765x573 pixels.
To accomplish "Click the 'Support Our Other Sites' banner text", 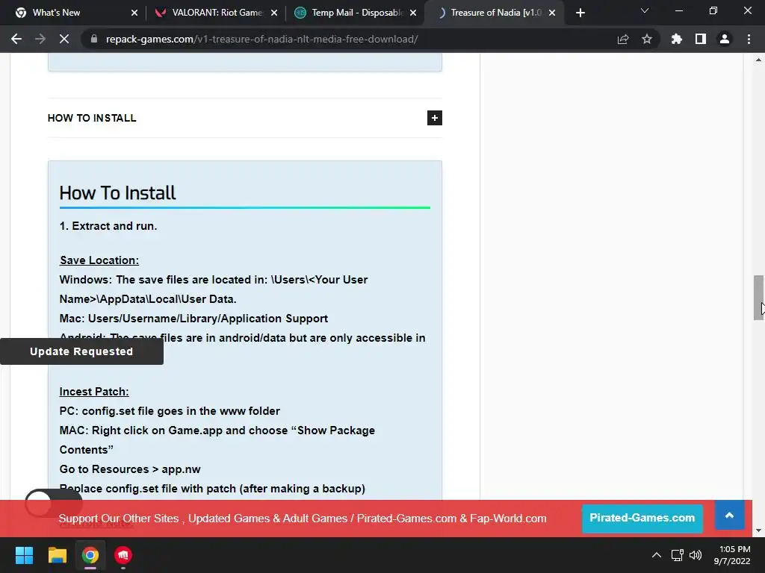I will pyautogui.click(x=303, y=519).
